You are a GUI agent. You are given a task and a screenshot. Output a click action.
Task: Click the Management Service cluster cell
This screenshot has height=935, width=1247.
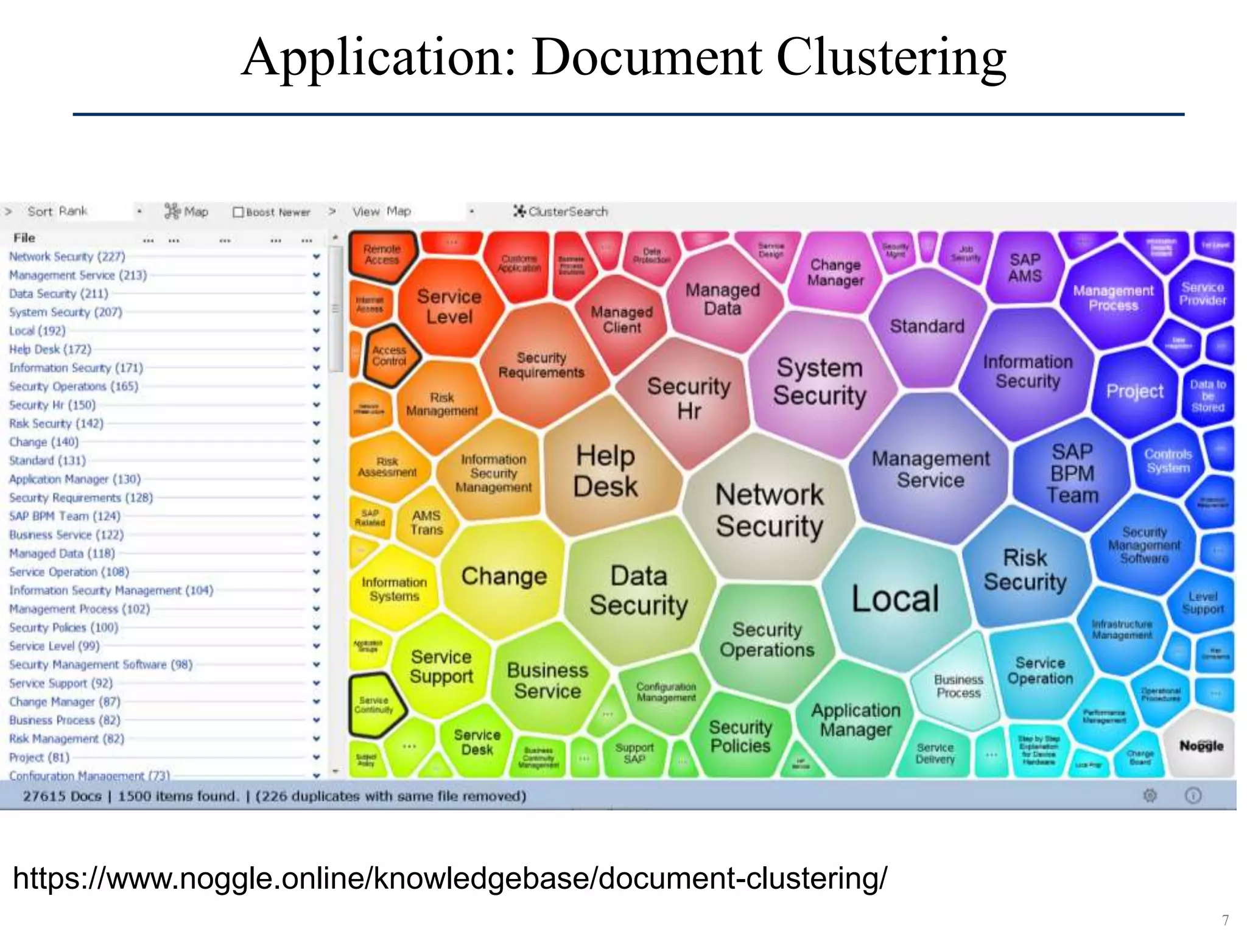click(930, 469)
